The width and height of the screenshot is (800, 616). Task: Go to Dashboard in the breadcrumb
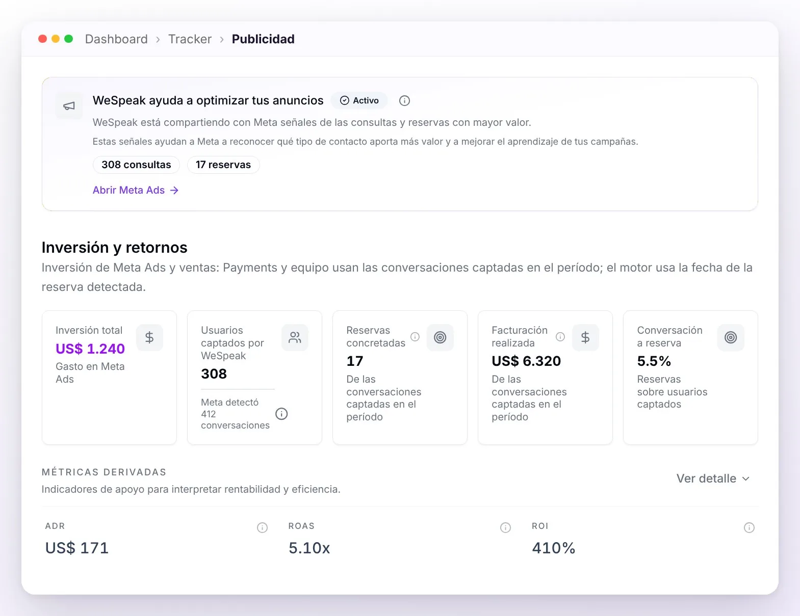click(x=116, y=39)
